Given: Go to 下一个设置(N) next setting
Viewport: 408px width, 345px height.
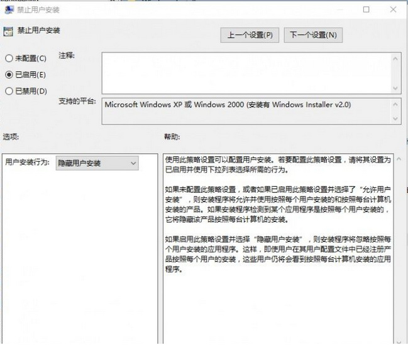Looking at the screenshot, I should click(313, 35).
